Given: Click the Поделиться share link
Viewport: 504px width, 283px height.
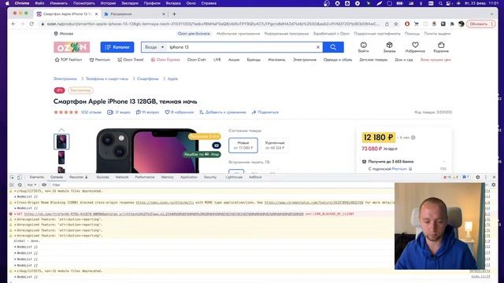Looking at the screenshot, I should 265,112.
